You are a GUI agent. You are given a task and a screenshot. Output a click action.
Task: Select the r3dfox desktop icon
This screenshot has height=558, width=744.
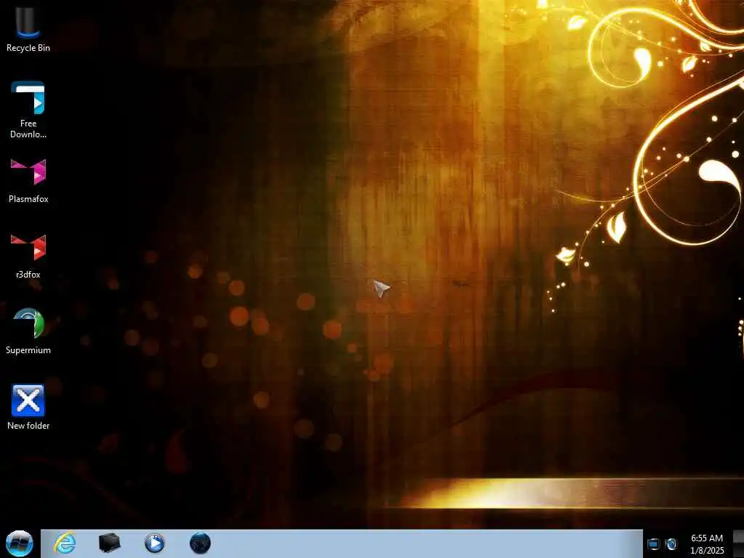[28, 256]
